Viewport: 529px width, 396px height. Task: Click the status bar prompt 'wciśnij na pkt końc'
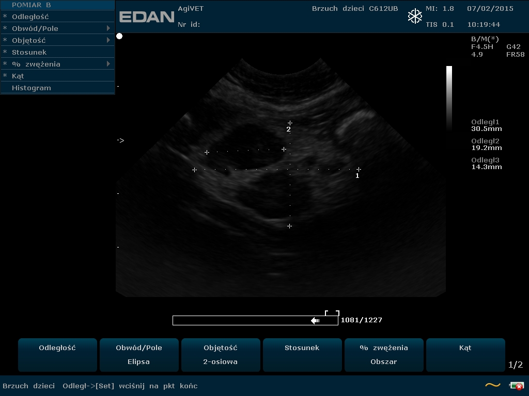(158, 386)
